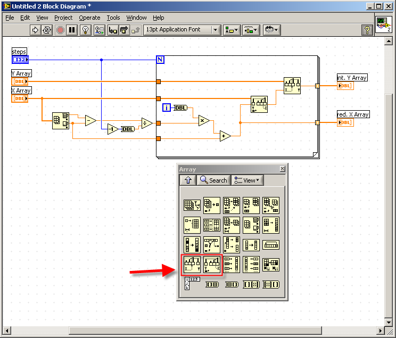Open the Context Help question mark
This screenshot has height=338, width=396.
tap(367, 30)
